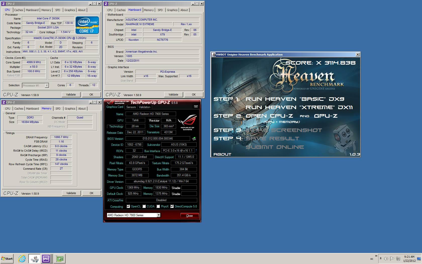Click the GPU-Z taskbar icon

[60, 258]
